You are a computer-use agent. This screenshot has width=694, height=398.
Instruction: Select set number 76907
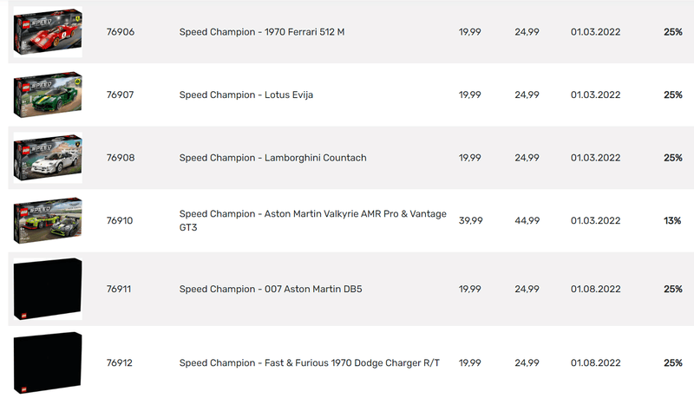[x=120, y=95]
